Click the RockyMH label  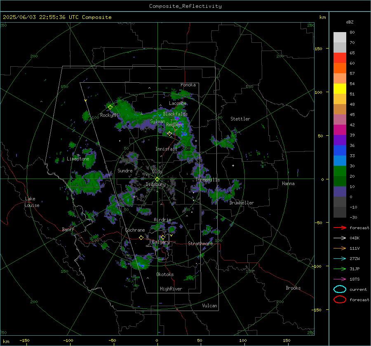pyautogui.click(x=109, y=115)
